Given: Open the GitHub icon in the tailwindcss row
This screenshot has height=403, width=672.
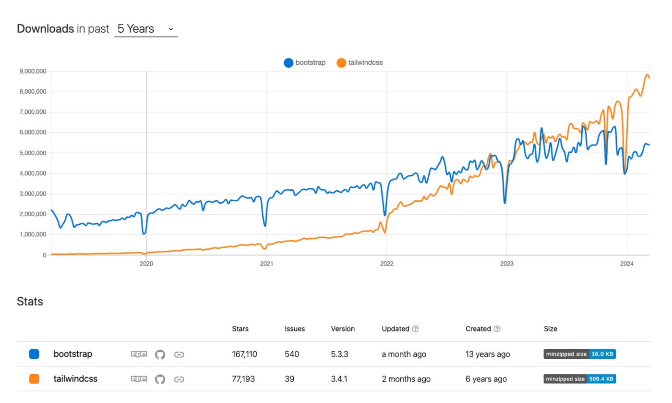Looking at the screenshot, I should pos(160,379).
